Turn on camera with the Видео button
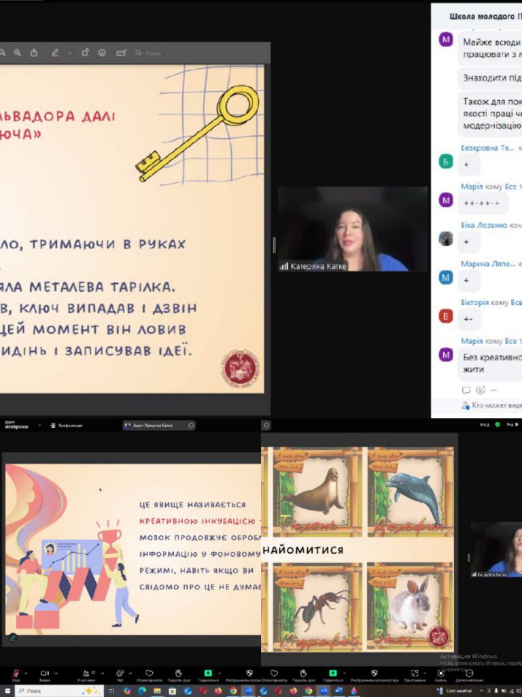 [44, 675]
